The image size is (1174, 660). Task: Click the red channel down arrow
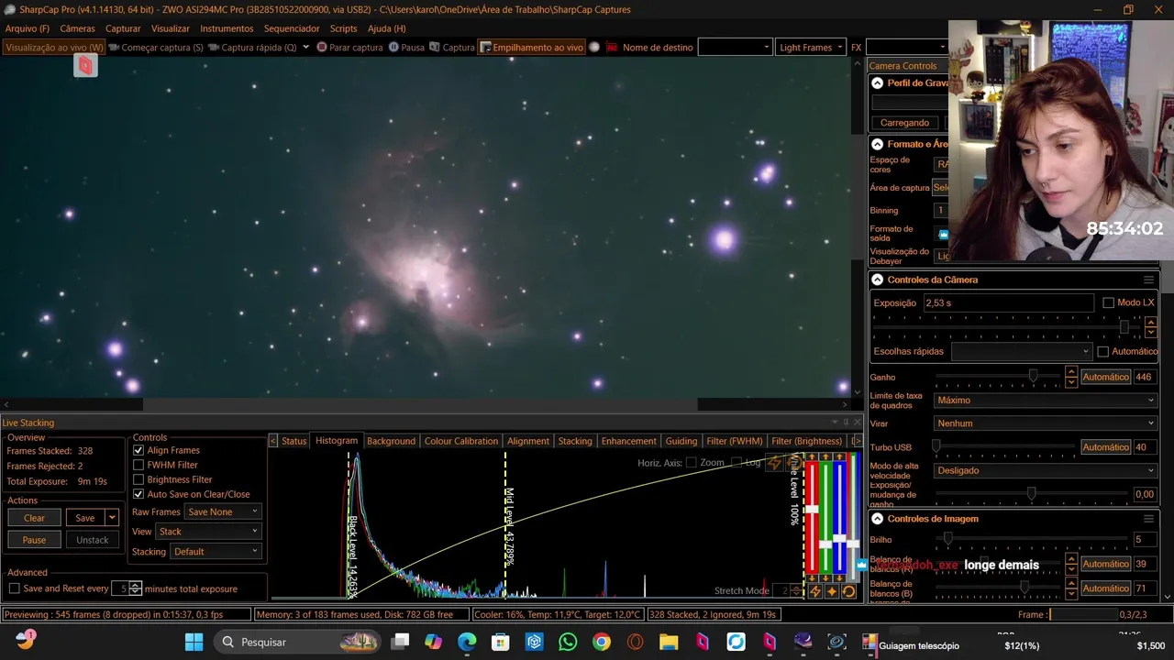[x=812, y=578]
